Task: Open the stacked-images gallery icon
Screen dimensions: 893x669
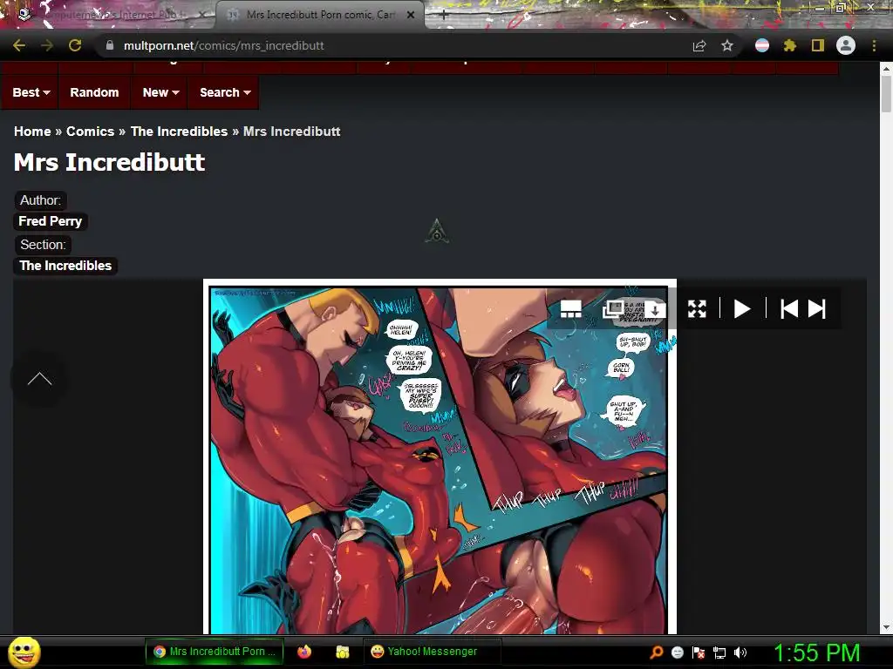Action: point(613,309)
